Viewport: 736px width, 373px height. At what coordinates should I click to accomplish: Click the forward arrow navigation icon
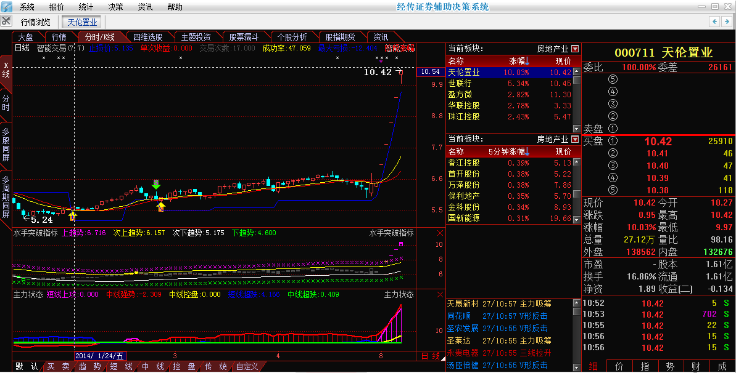tap(726, 22)
